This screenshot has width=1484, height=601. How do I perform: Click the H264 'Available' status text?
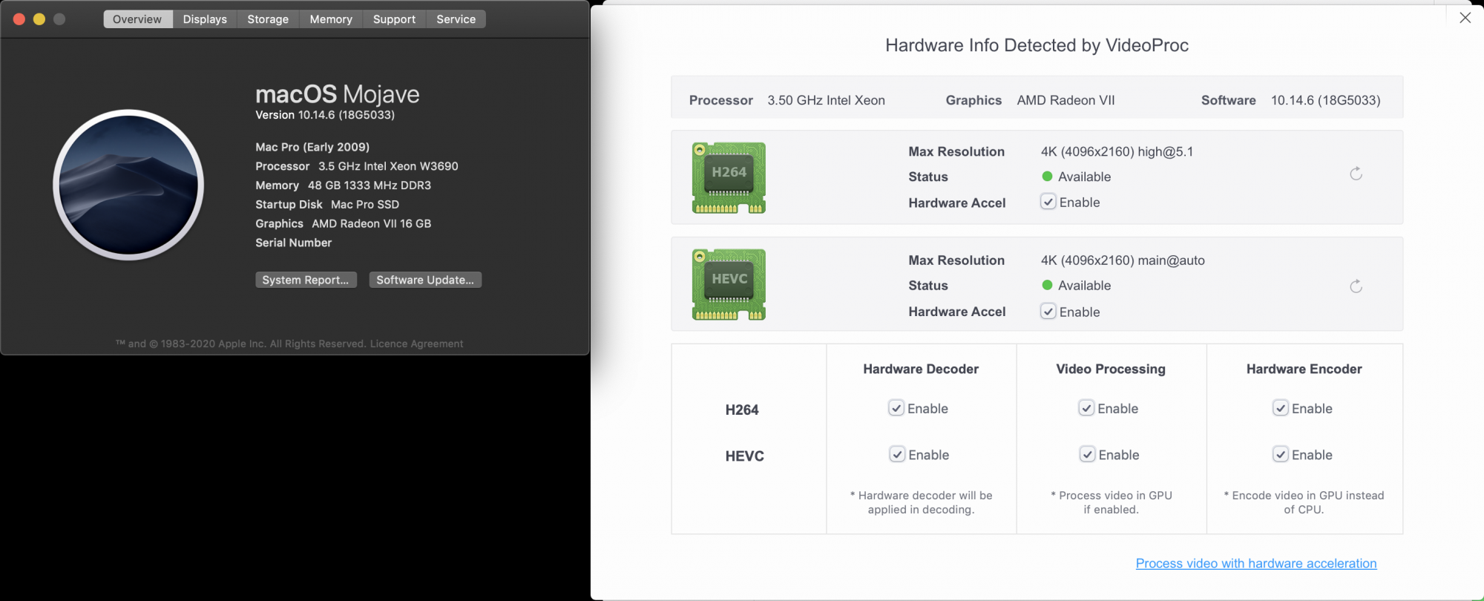1084,177
